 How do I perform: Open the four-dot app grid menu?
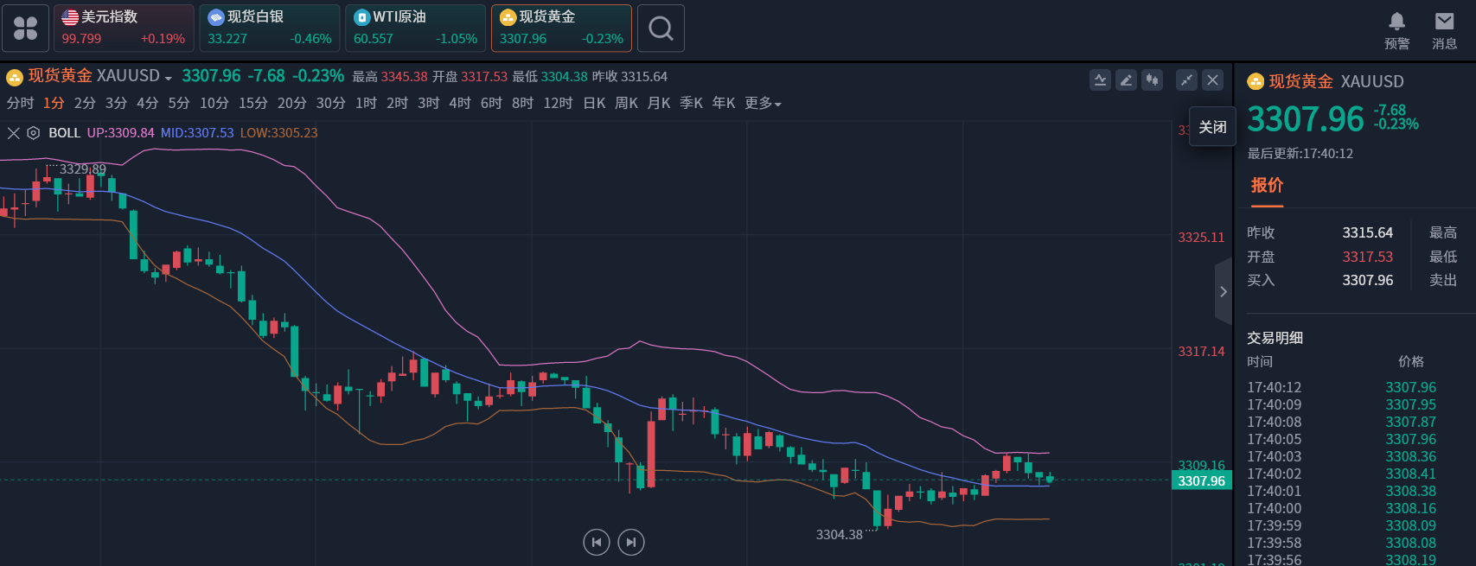26,29
